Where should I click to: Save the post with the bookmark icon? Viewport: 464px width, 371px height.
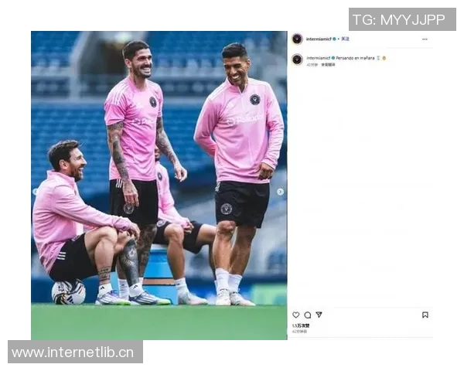coord(425,315)
